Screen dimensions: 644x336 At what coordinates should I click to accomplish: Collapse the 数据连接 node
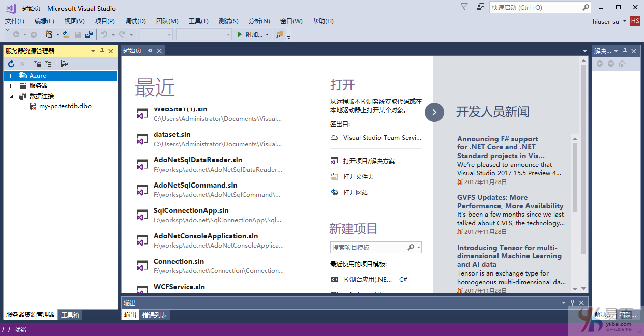click(11, 96)
